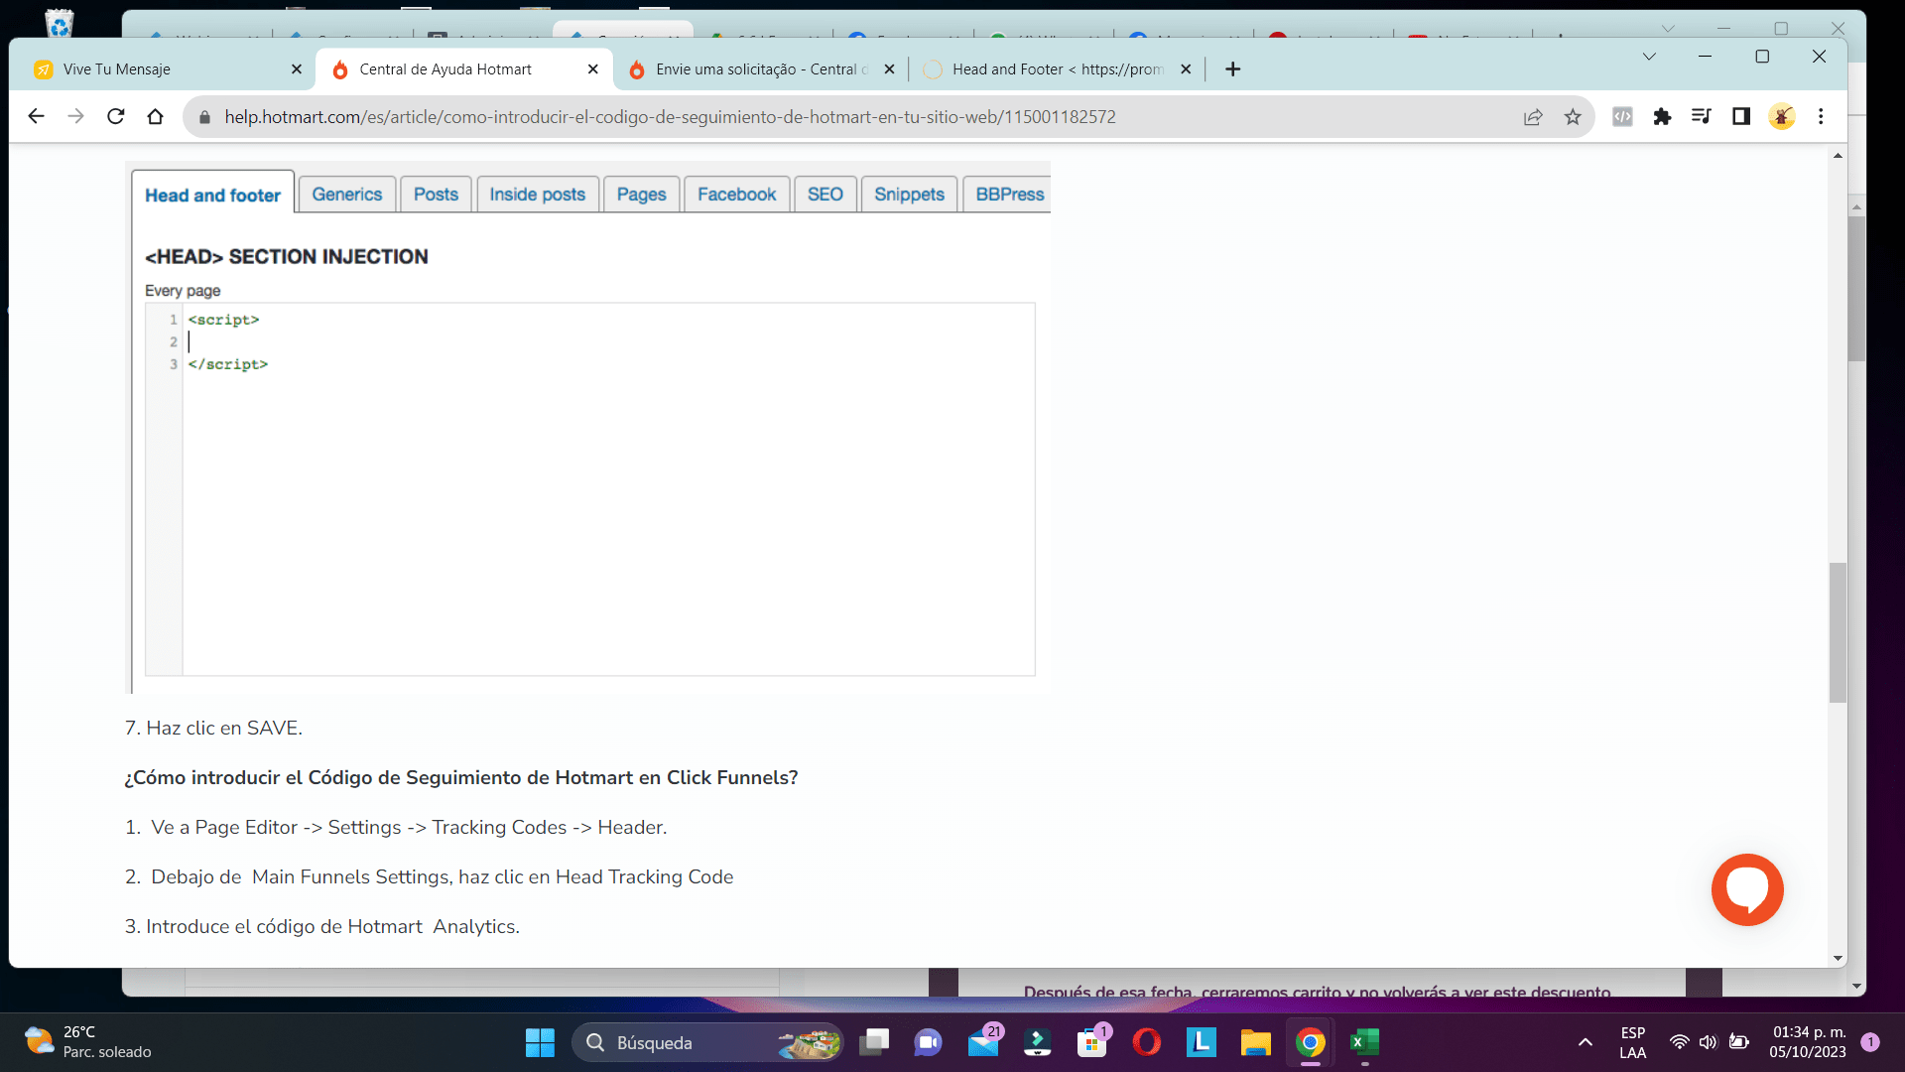Close the Vive Tu Mensaje tab
The image size is (1905, 1072).
[x=297, y=69]
